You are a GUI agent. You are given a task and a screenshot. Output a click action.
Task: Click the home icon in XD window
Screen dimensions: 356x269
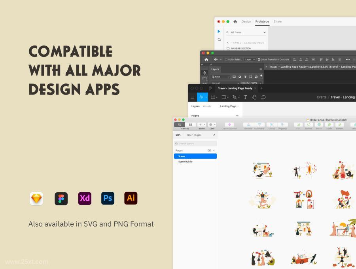(235, 22)
